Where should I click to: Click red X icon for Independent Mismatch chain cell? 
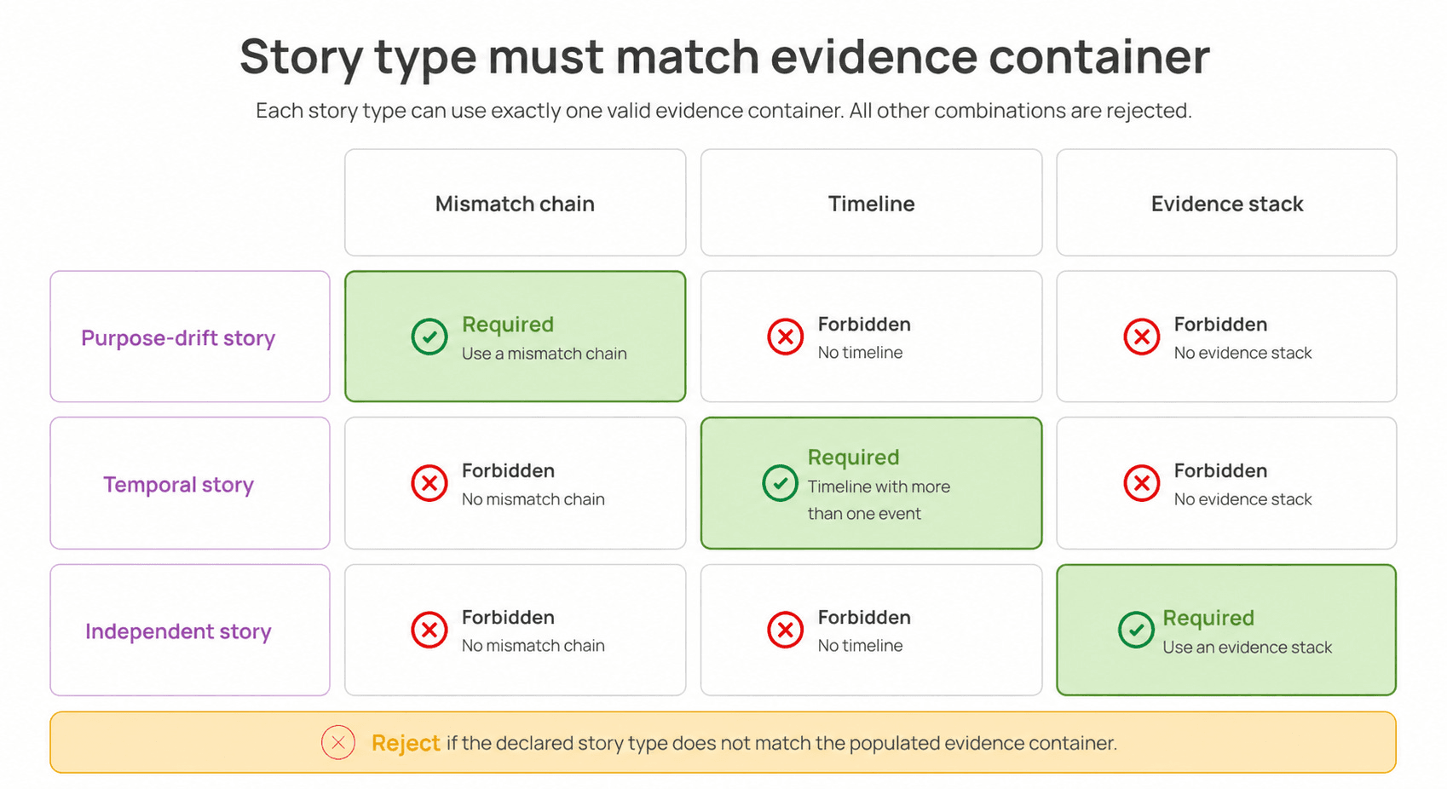tap(429, 630)
